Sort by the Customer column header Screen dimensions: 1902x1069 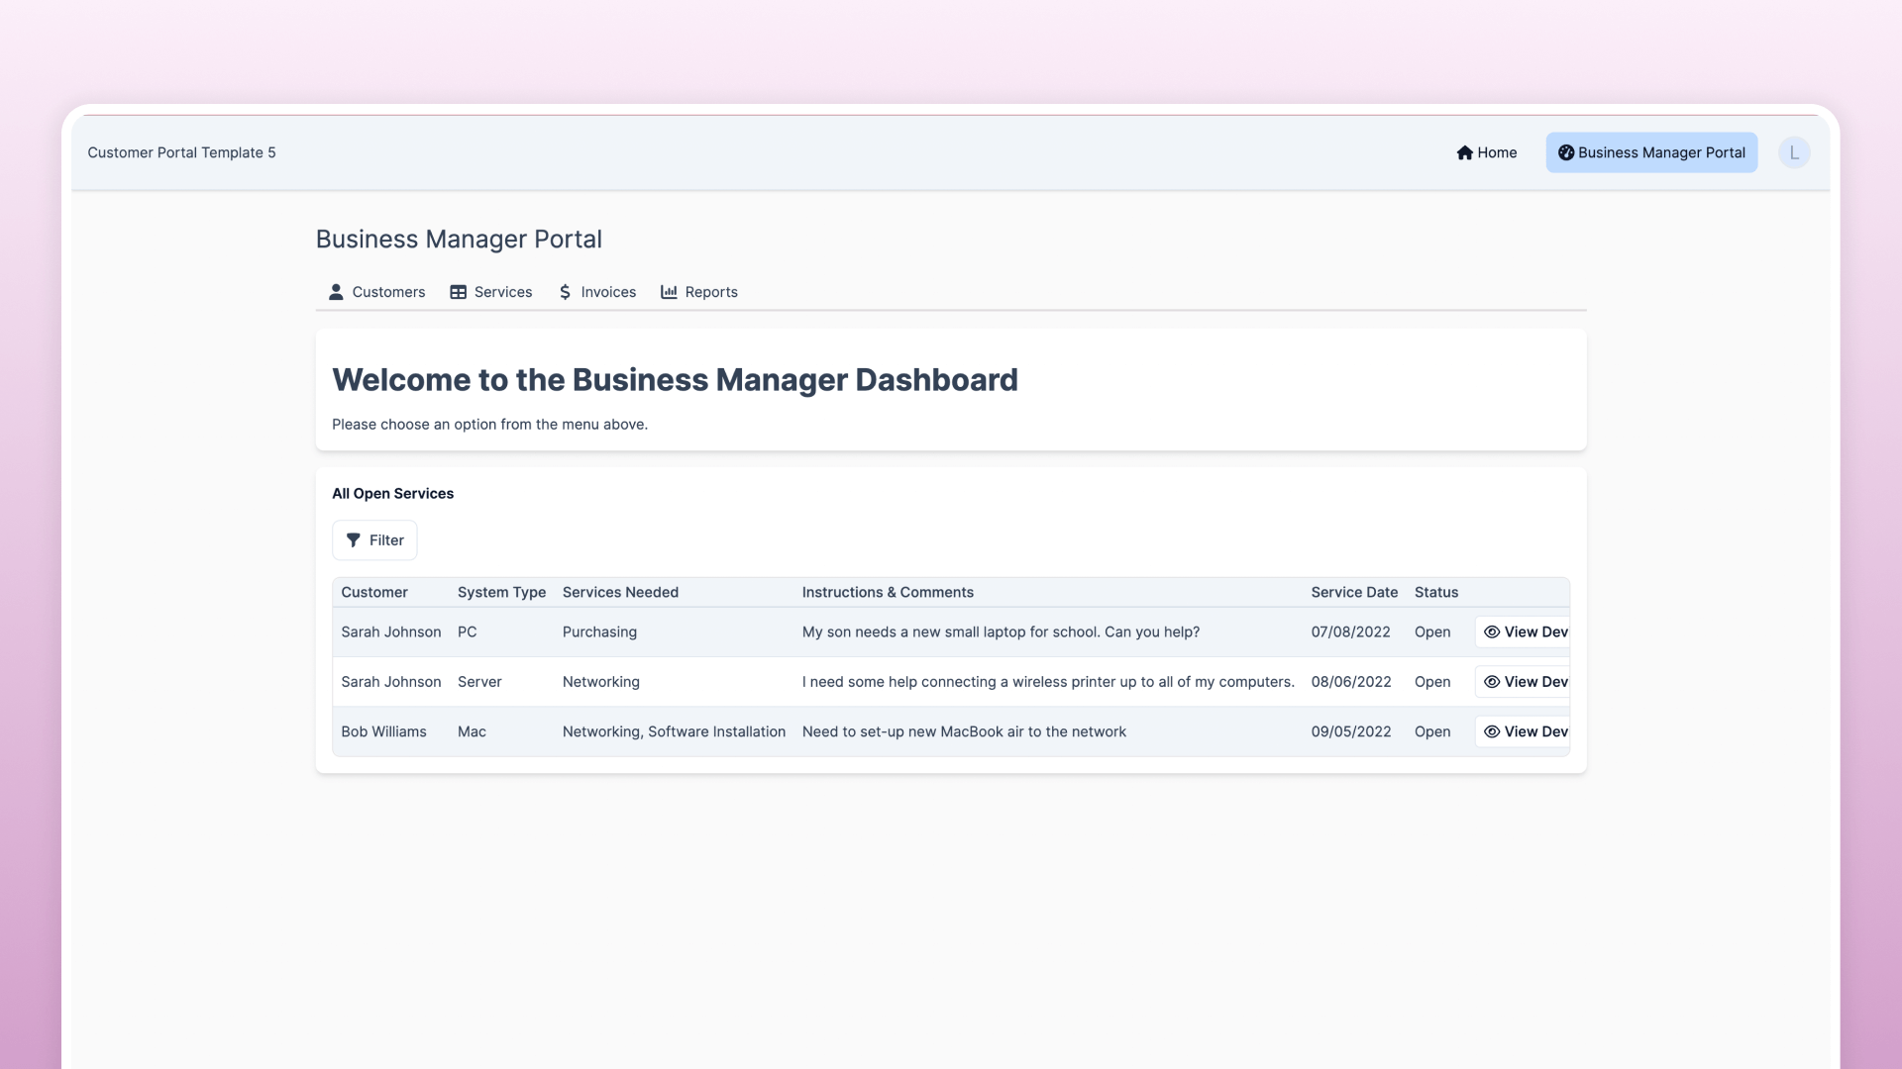(x=373, y=593)
